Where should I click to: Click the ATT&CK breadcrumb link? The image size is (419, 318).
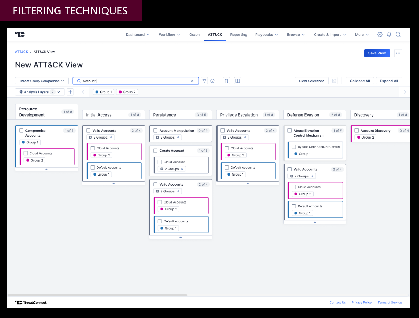coord(21,52)
